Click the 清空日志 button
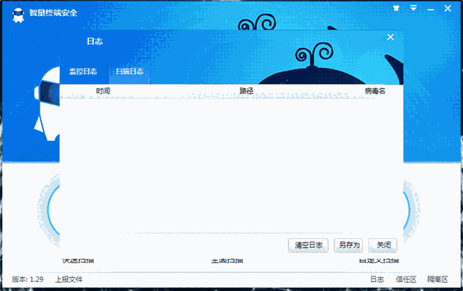The image size is (463, 291). (x=308, y=245)
